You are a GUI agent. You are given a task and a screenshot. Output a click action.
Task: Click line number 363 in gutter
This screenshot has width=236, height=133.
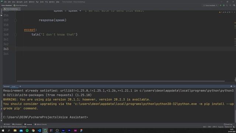pyautogui.click(x=6, y=49)
